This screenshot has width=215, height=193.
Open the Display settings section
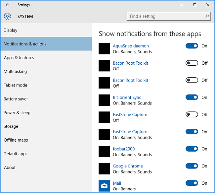pyautogui.click(x=46, y=30)
